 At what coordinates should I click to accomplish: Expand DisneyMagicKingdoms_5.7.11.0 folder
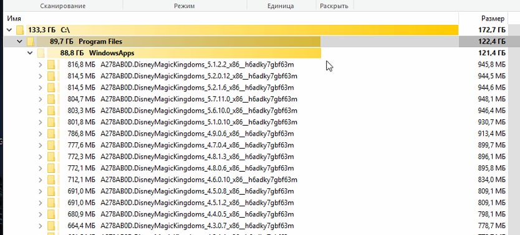(x=41, y=99)
